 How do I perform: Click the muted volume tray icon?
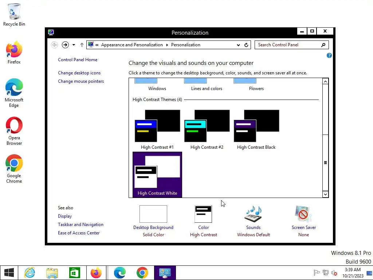334,273
